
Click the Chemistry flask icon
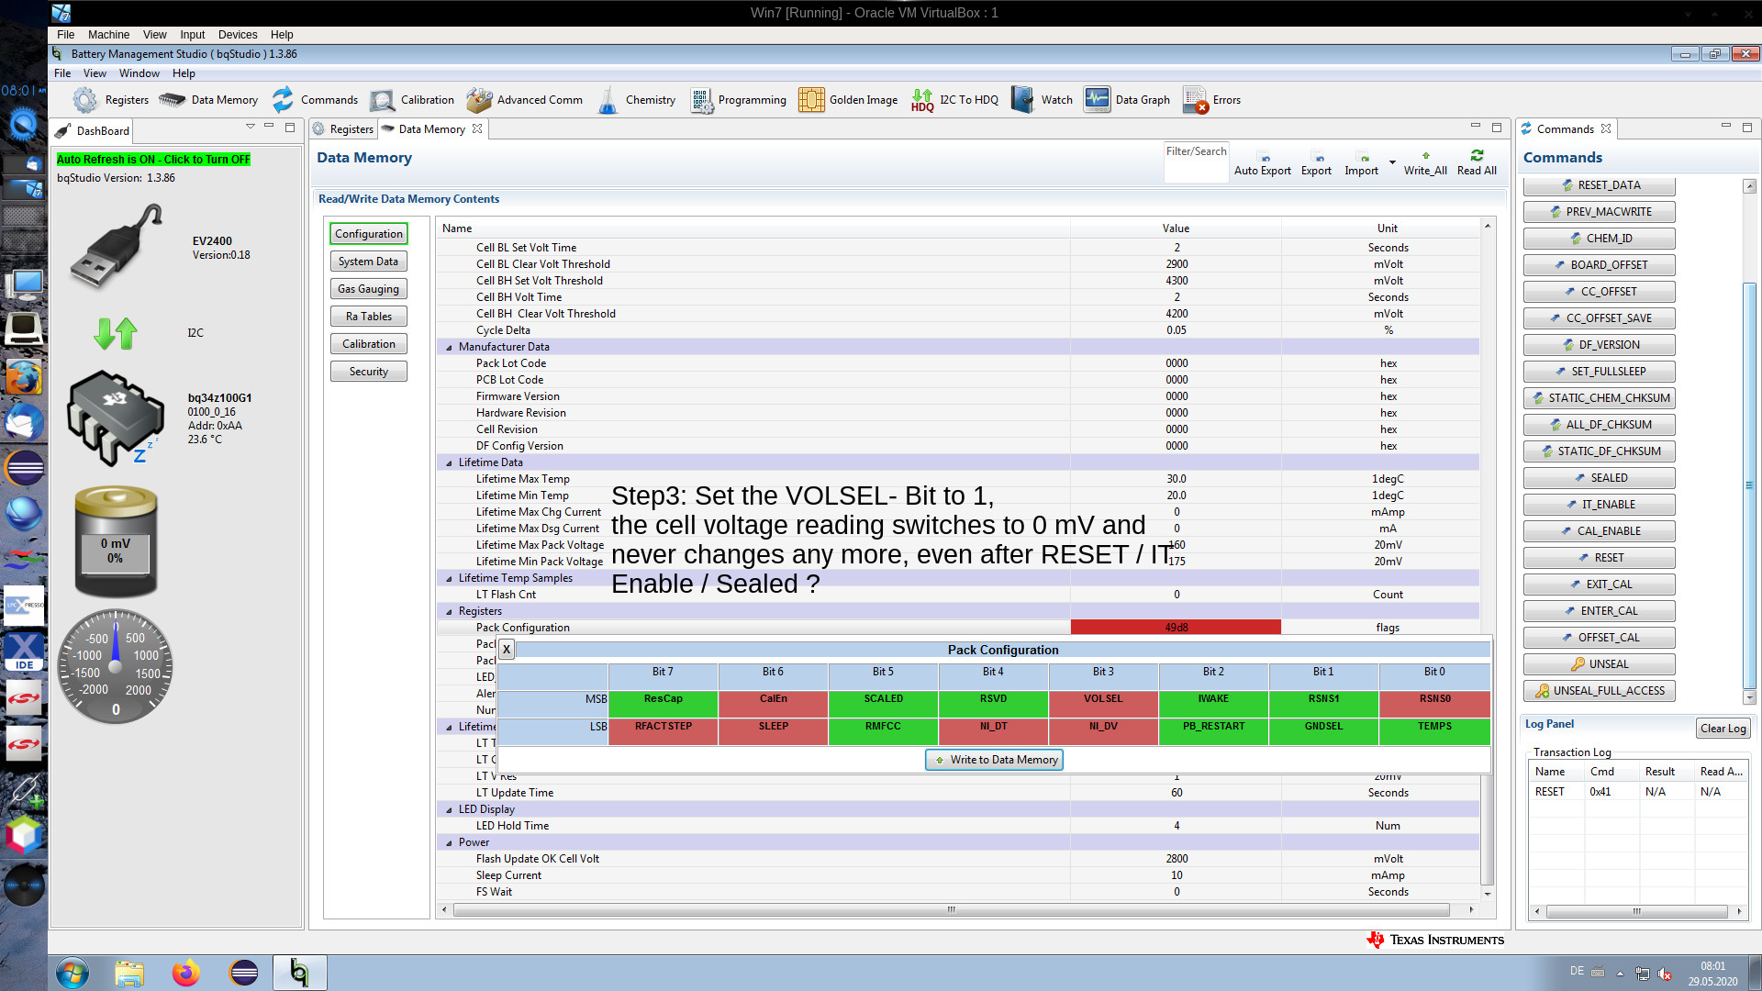click(608, 100)
